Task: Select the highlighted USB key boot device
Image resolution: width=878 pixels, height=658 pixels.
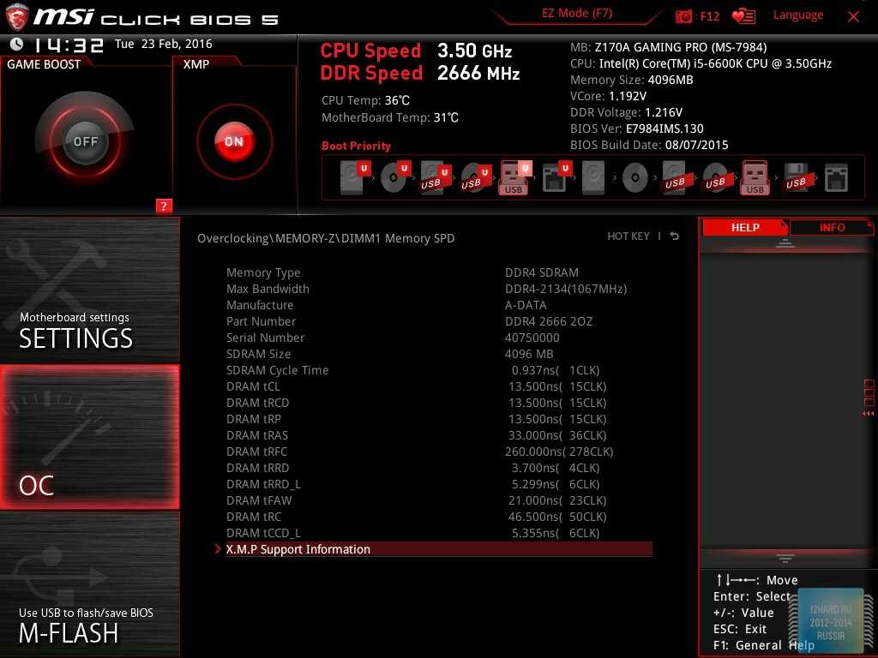Action: pyautogui.click(x=514, y=177)
